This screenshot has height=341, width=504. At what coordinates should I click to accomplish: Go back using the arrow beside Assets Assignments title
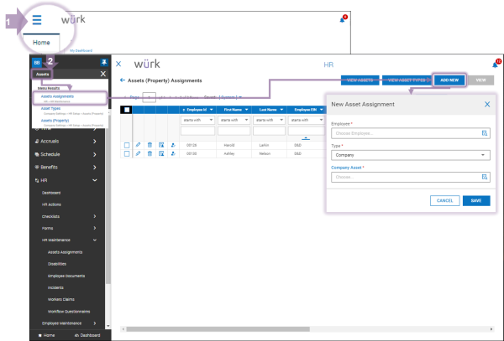pos(123,80)
